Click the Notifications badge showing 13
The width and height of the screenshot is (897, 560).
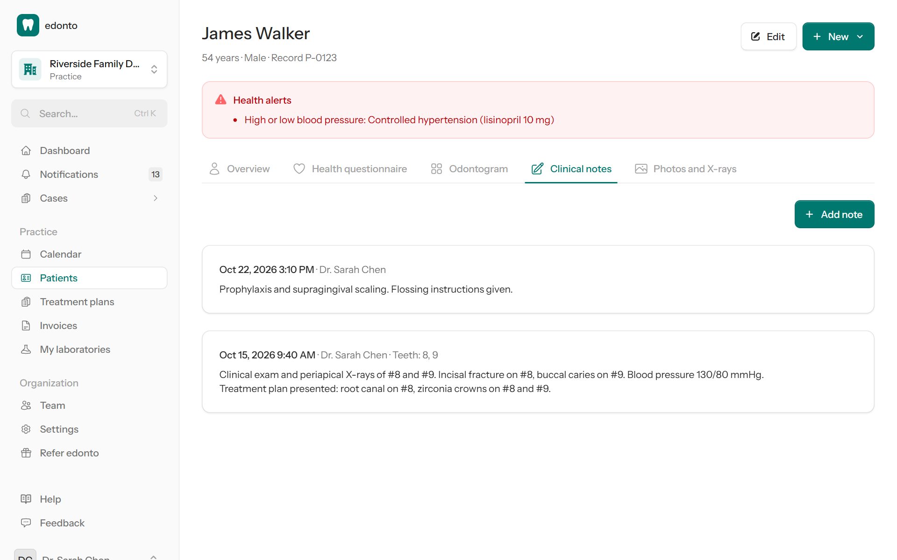156,175
